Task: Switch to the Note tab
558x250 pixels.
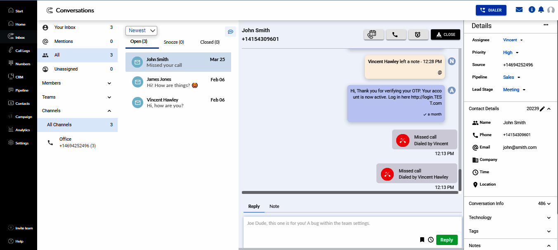Action: click(274, 206)
